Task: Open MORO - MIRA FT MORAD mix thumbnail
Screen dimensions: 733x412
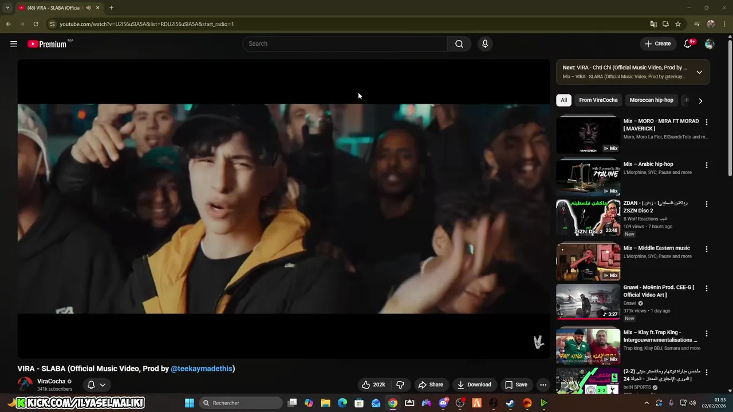Action: [x=588, y=136]
